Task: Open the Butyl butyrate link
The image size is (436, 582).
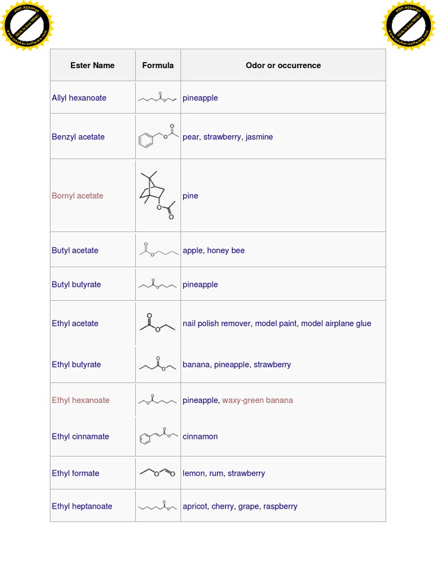Action: click(x=76, y=285)
